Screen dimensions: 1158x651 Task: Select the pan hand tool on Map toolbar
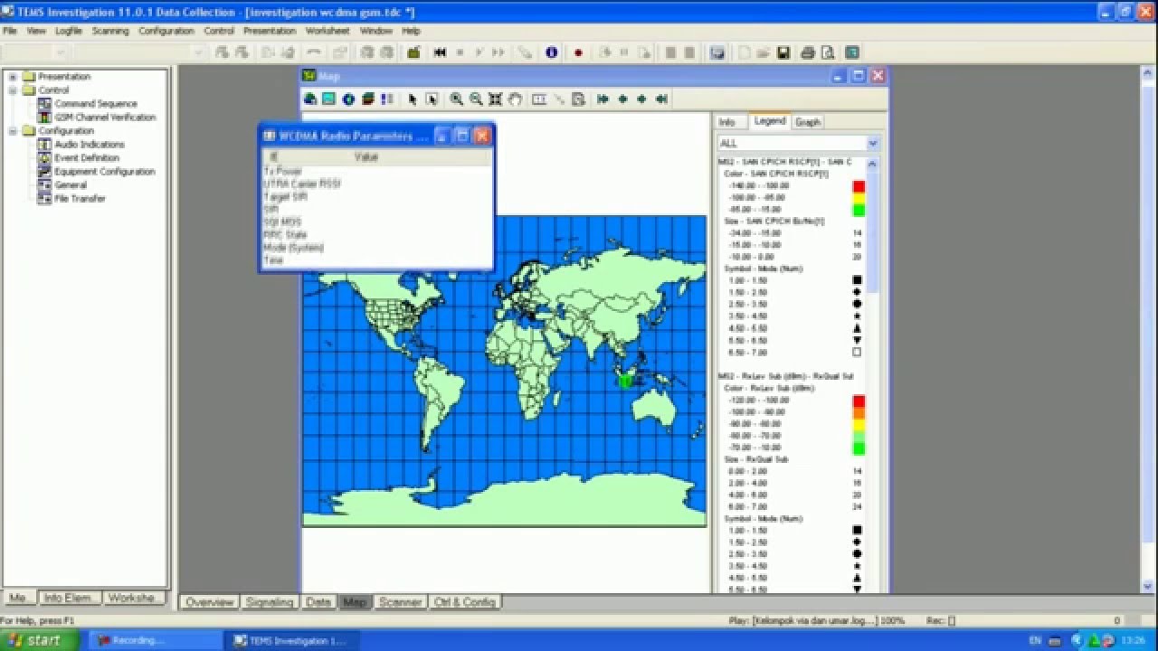point(515,99)
